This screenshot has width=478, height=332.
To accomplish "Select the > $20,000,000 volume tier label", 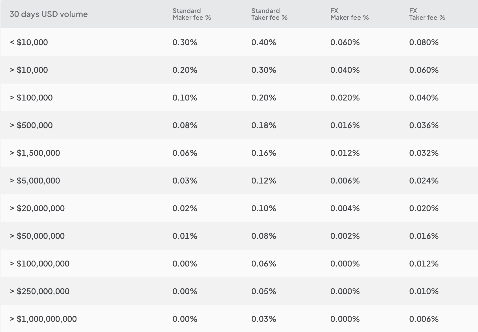I will click(37, 208).
